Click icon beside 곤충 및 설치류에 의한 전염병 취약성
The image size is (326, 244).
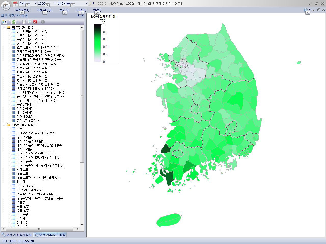click(13, 60)
